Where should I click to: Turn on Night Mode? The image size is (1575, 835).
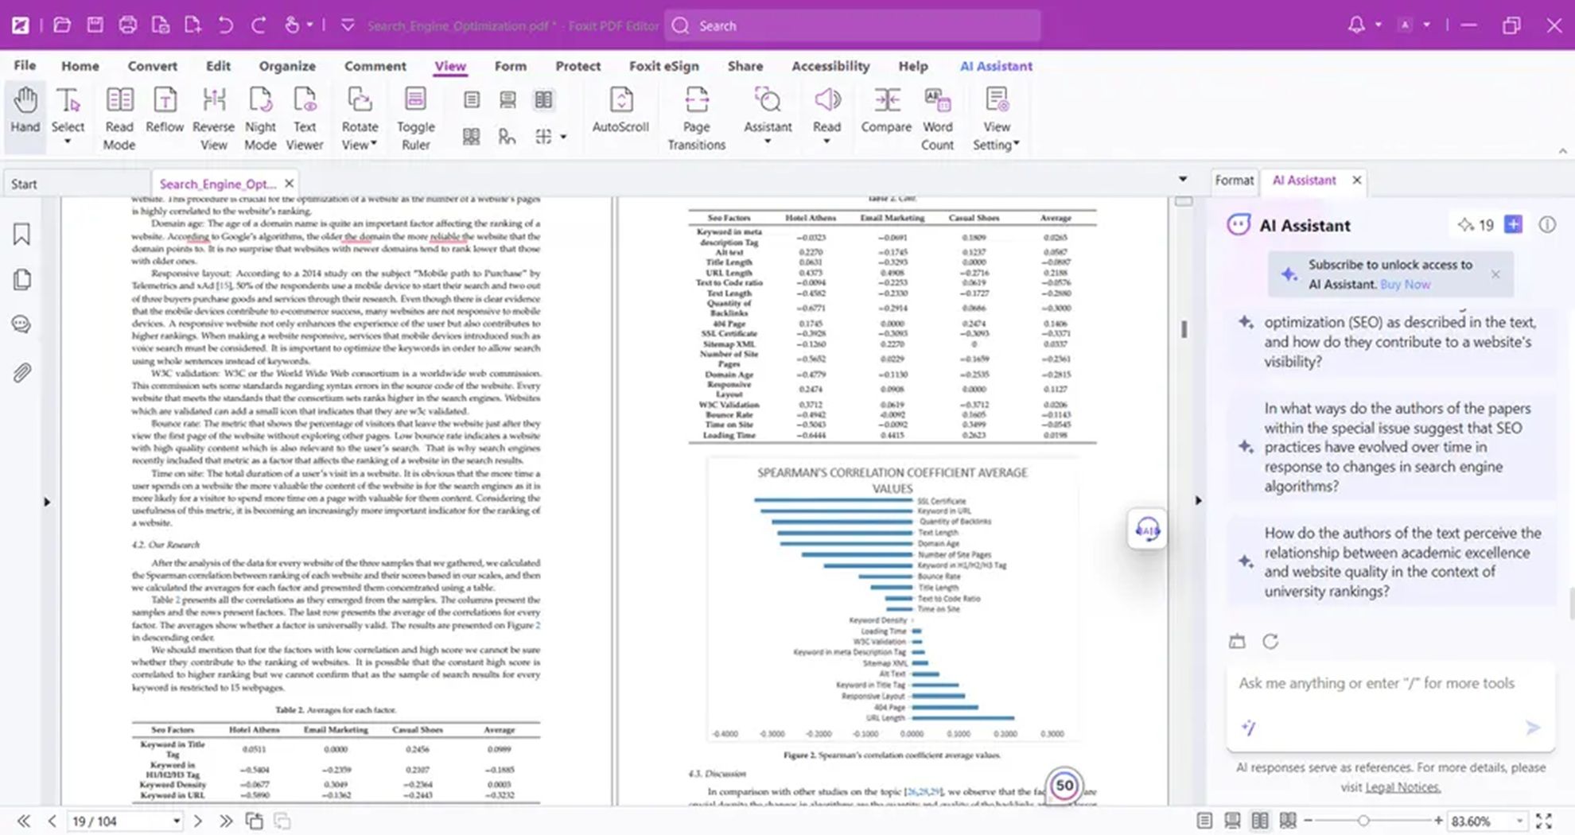click(260, 119)
